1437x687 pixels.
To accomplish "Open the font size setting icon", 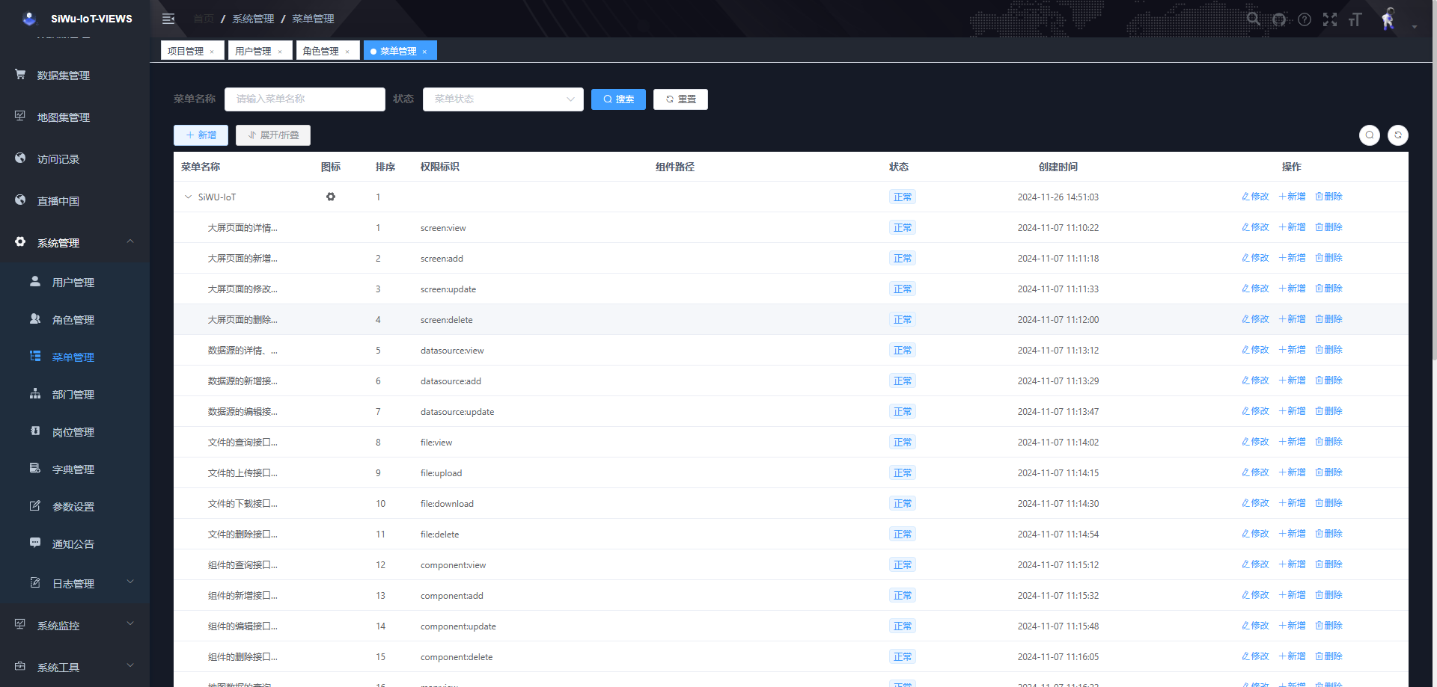I will pyautogui.click(x=1355, y=19).
